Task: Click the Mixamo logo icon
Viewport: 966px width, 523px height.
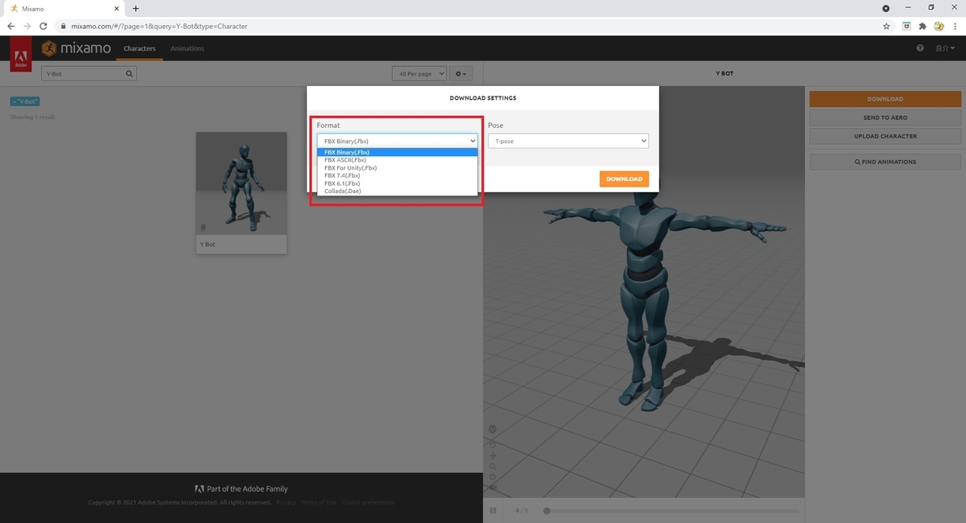Action: click(x=48, y=48)
